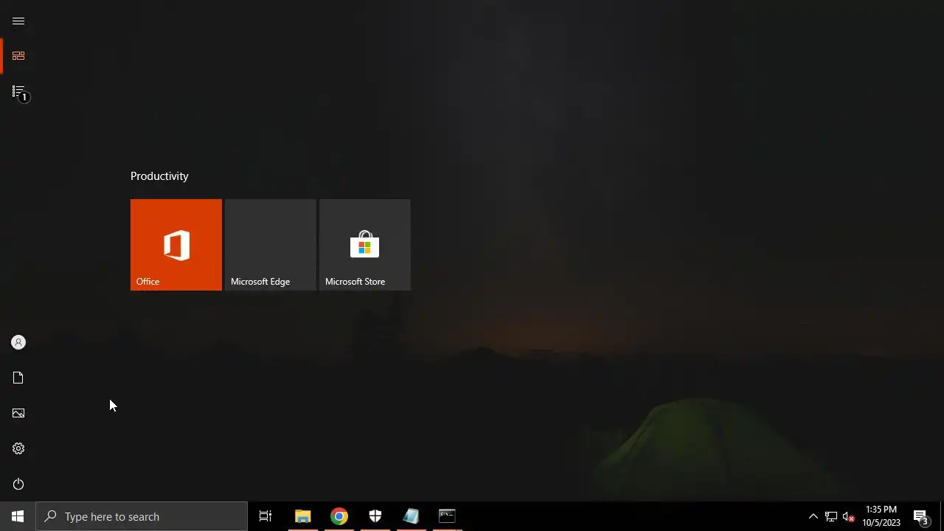Click the taskbar search box
The height and width of the screenshot is (531, 944).
coord(142,516)
